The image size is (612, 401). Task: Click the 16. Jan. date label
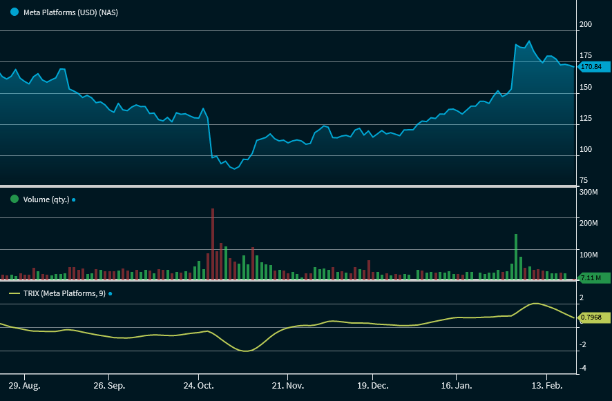click(x=457, y=384)
